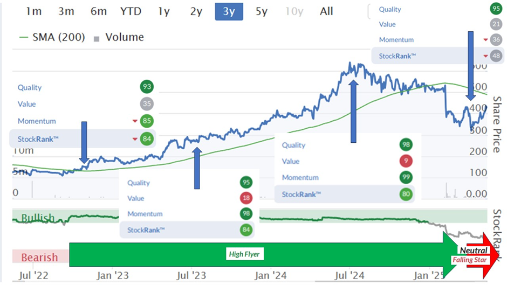Click the highlighted 3y range button
The width and height of the screenshot is (507, 285).
click(229, 12)
